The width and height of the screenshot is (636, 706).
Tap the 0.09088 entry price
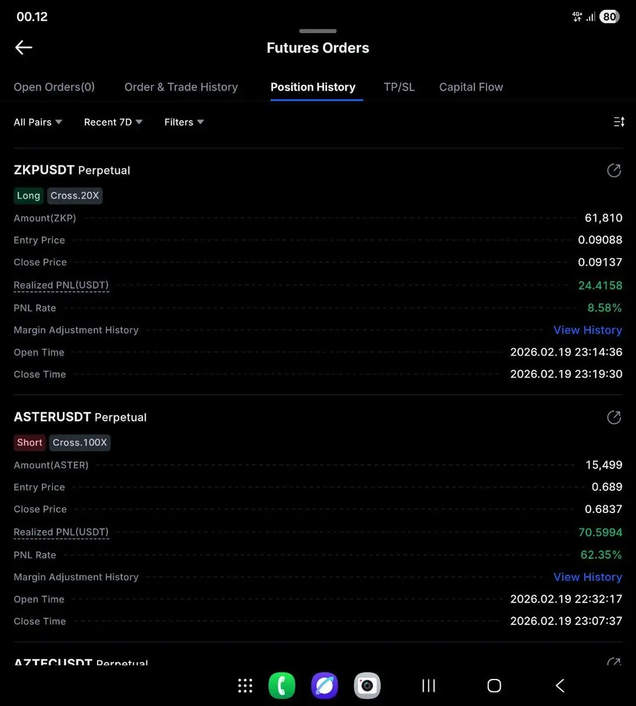[x=600, y=240]
